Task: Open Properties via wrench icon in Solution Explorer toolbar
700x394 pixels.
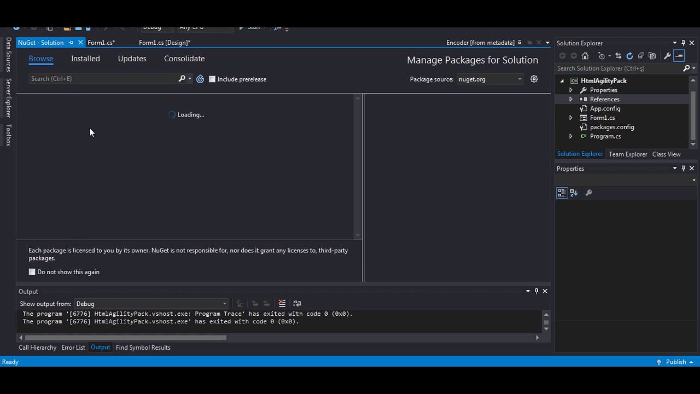Action: (667, 56)
